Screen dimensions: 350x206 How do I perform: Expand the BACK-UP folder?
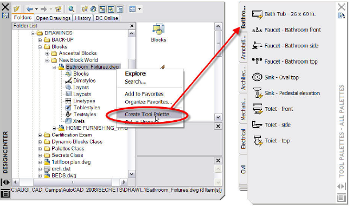(x=40, y=40)
